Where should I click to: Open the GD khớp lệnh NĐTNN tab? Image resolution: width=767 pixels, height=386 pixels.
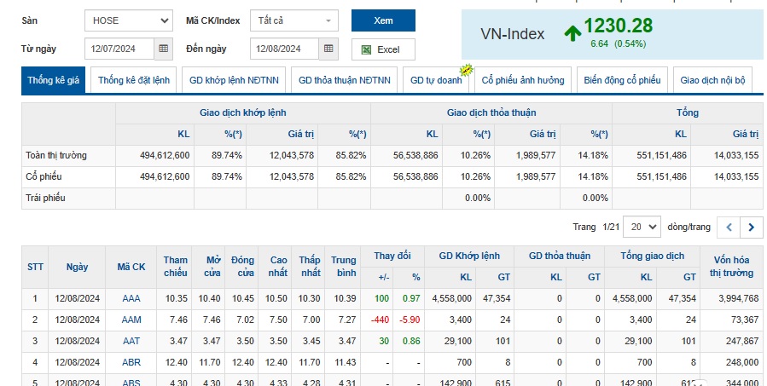[x=232, y=81]
